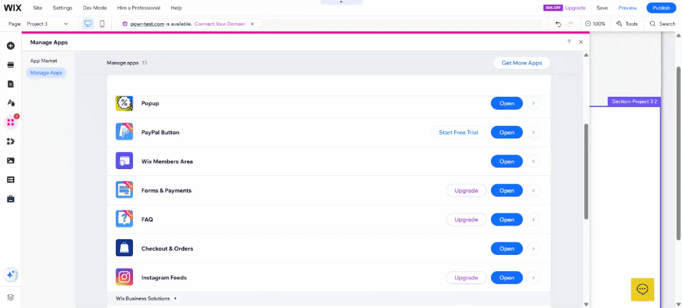Image resolution: width=682 pixels, height=308 pixels.
Task: Open the Popup app
Action: pyautogui.click(x=507, y=104)
